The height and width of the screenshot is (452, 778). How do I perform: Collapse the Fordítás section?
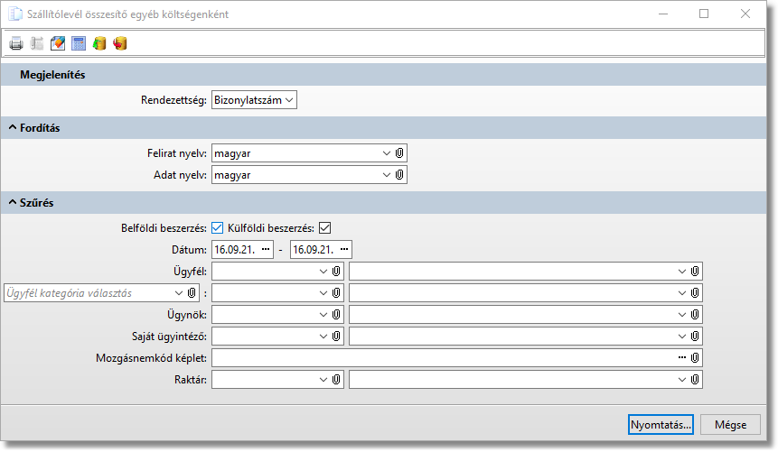pos(13,128)
